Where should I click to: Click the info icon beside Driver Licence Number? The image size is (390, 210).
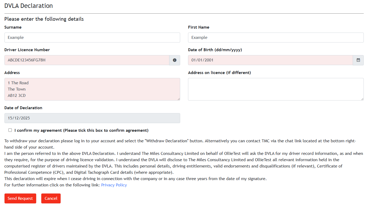pyautogui.click(x=175, y=60)
